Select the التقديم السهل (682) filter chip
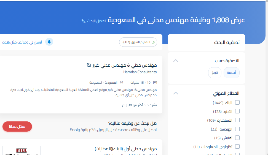 pyautogui.click(x=138, y=42)
